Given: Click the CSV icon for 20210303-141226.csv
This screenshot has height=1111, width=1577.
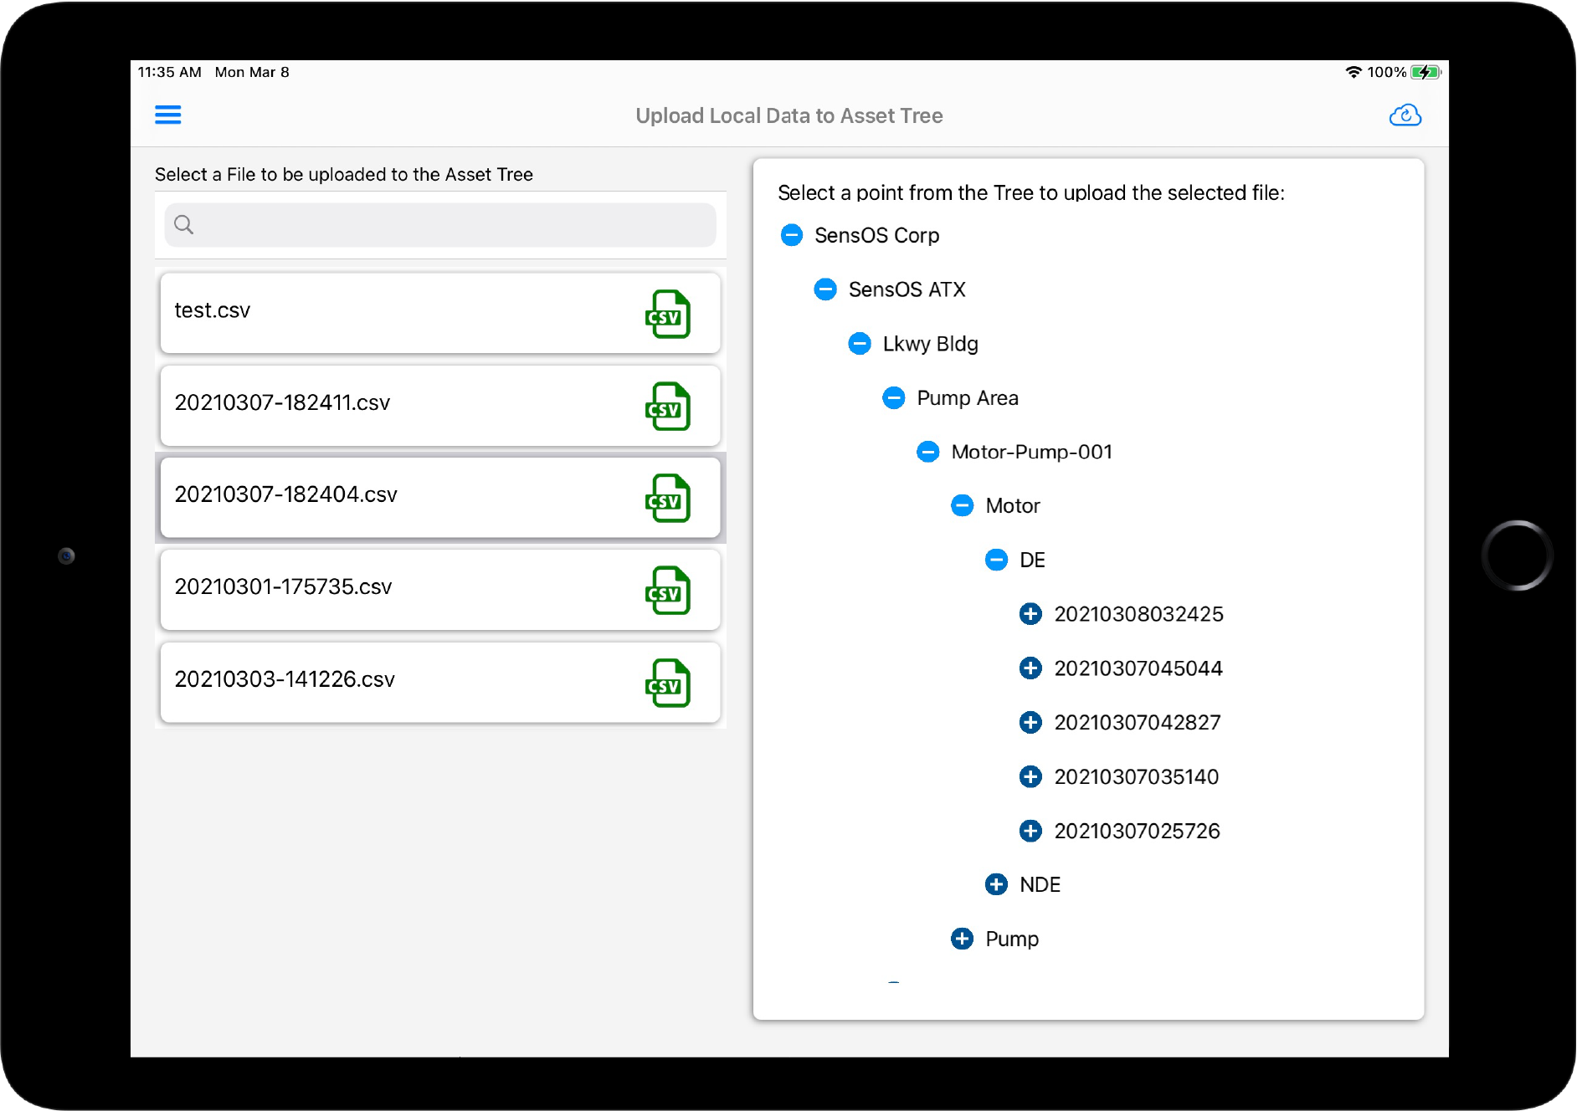Looking at the screenshot, I should coord(668,683).
